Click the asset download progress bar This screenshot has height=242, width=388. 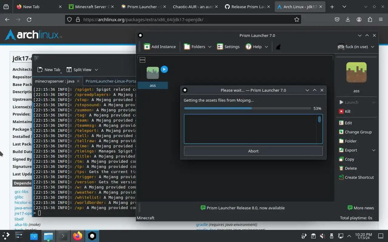click(x=247, y=108)
